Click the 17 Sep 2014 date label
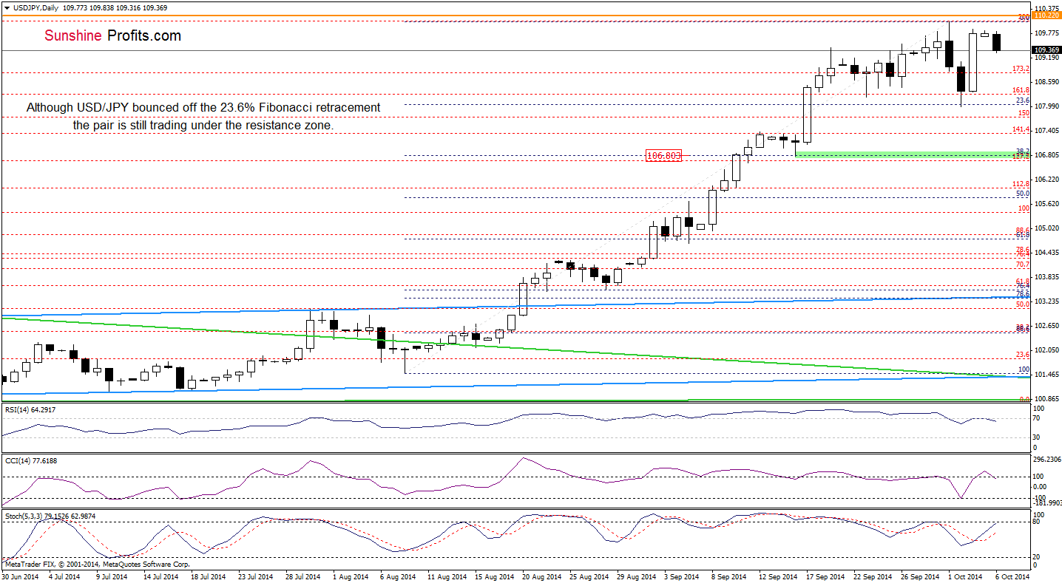Screen dimensions: 1062x583 point(826,576)
